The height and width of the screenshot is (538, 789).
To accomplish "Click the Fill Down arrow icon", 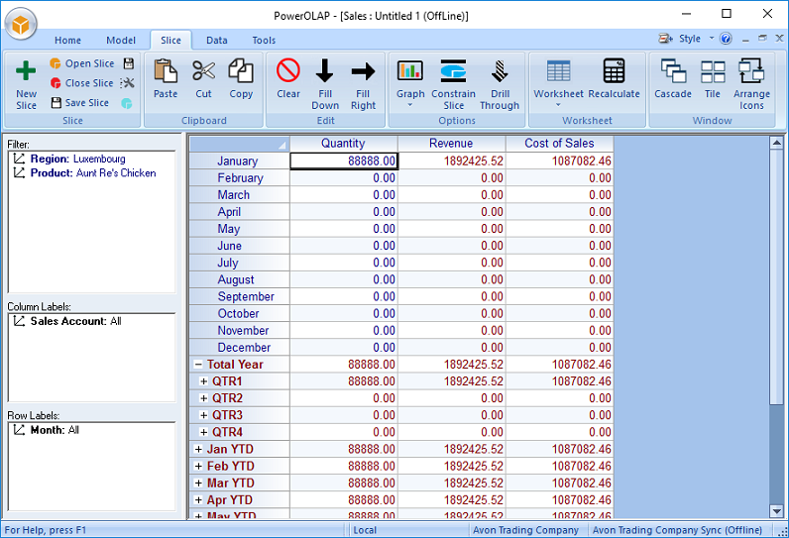I will pos(325,70).
